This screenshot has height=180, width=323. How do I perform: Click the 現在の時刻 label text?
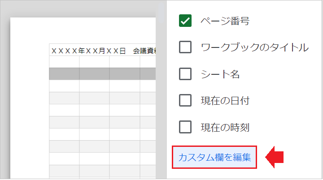click(225, 127)
